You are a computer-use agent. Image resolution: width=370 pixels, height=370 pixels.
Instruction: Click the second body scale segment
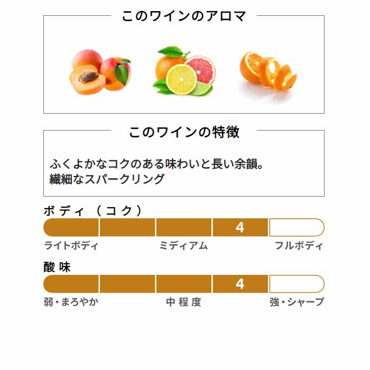click(x=127, y=227)
